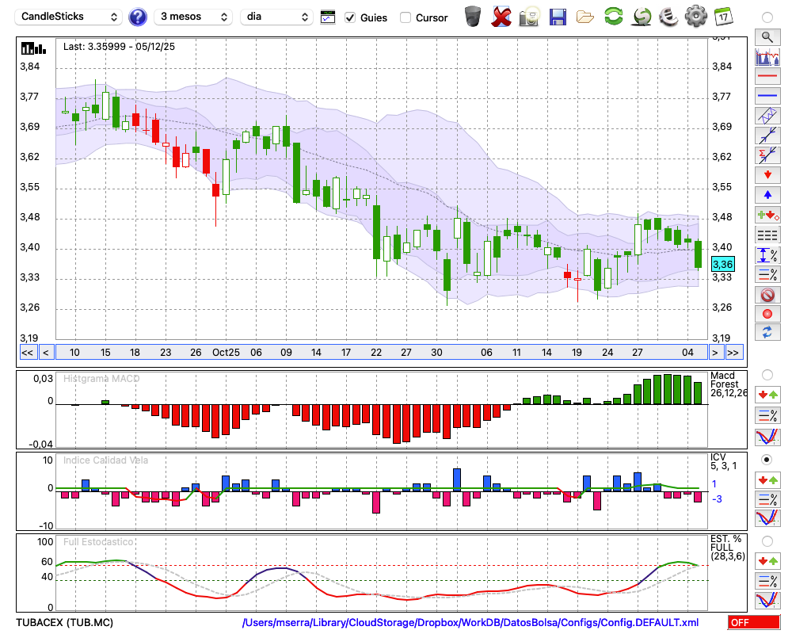This screenshot has height=634, width=792.
Task: Select the blue horizontal line tool
Action: [x=767, y=96]
